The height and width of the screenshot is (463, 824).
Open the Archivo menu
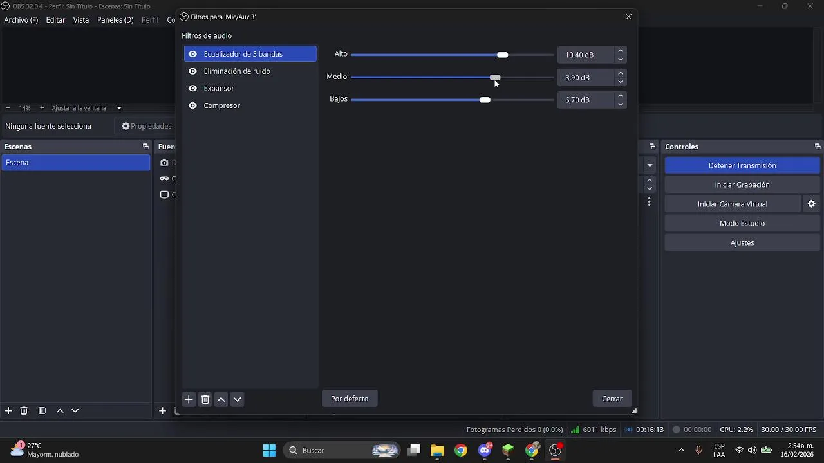pos(21,20)
